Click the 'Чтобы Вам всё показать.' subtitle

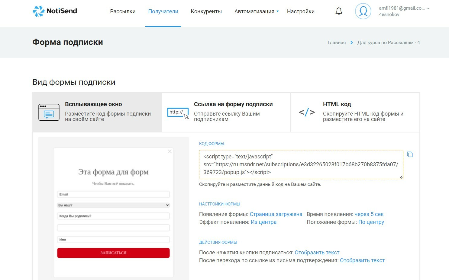click(x=113, y=184)
